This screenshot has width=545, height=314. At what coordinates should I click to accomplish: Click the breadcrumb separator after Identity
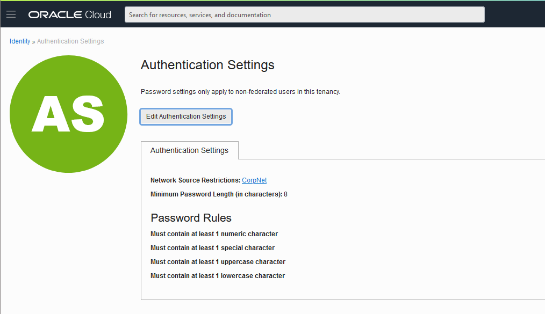(34, 42)
